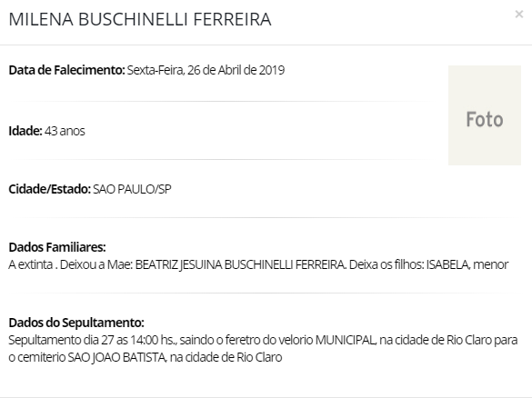The width and height of the screenshot is (532, 398).
Task: Close the obituary dialog with the X
Action: pyautogui.click(x=518, y=15)
